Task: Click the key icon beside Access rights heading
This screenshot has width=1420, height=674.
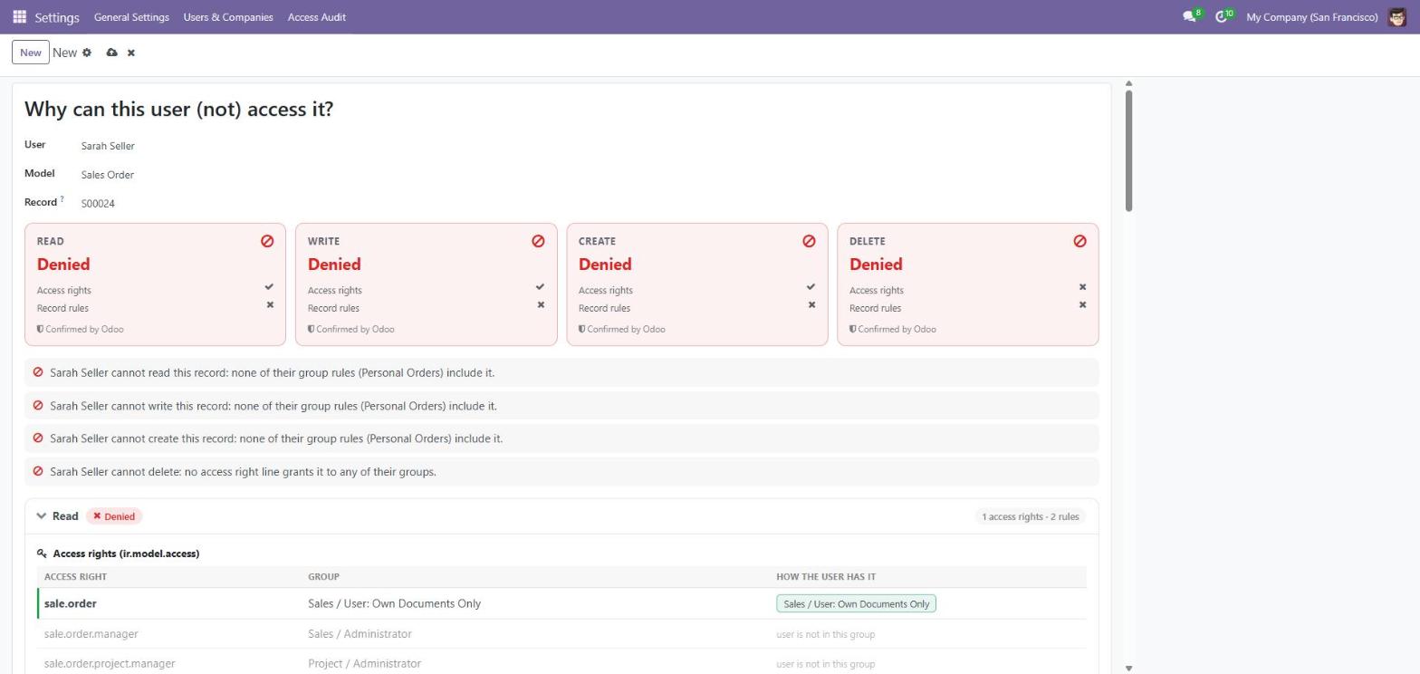Action: [42, 554]
